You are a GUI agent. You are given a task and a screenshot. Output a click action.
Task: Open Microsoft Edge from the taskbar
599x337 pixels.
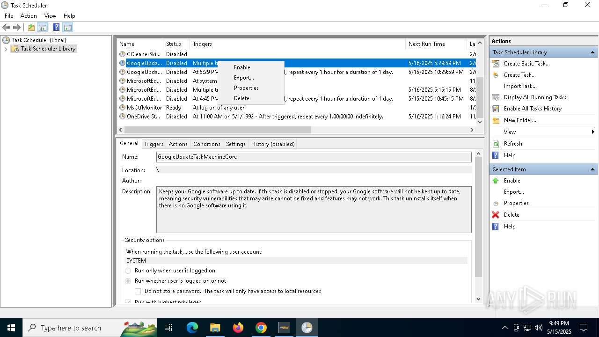[x=192, y=328]
